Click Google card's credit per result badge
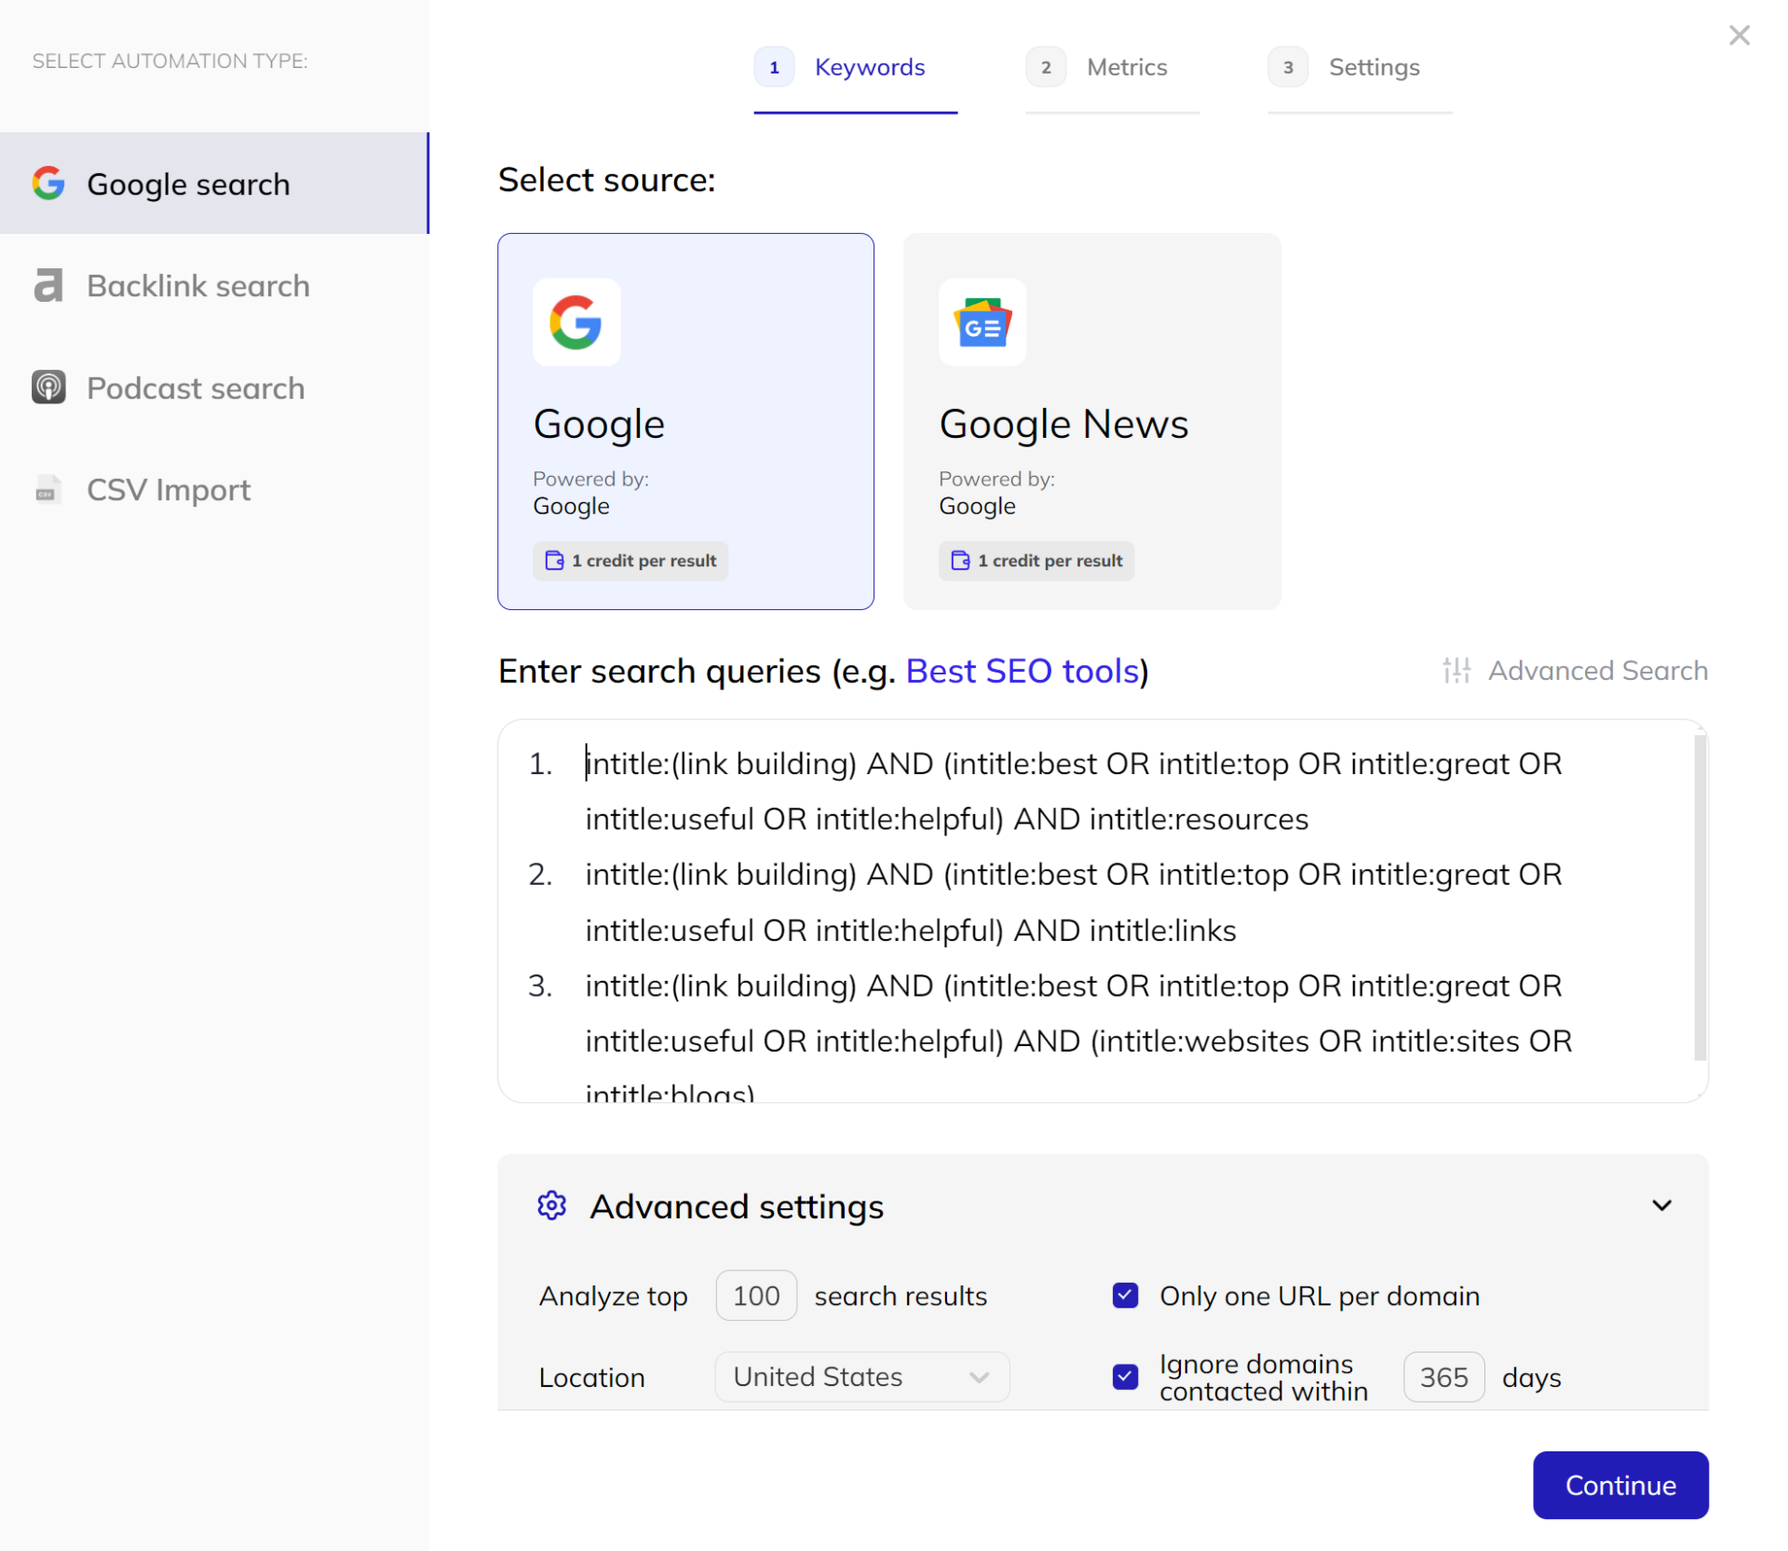 [x=630, y=561]
